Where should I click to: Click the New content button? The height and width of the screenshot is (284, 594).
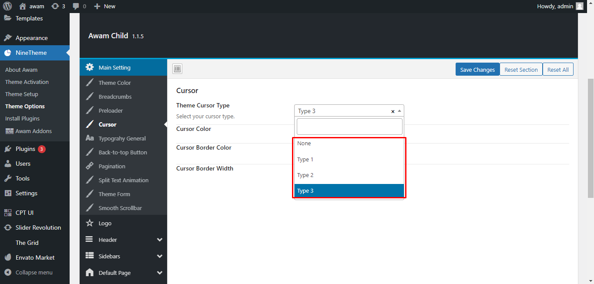105,6
